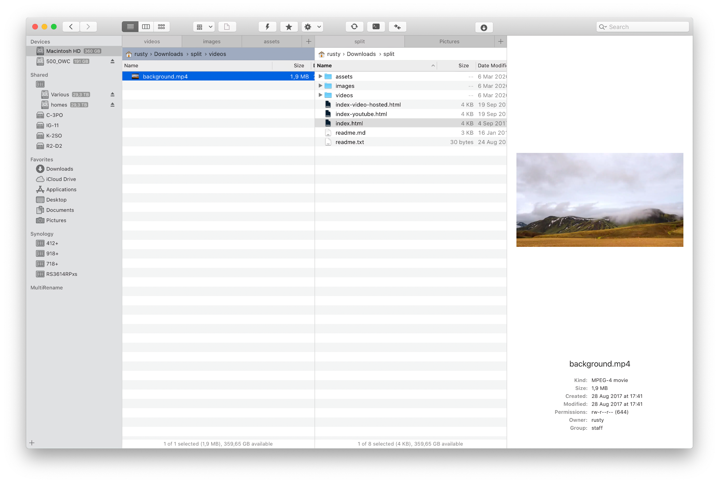
Task: Select background.mp4 in left pane
Action: (218, 77)
